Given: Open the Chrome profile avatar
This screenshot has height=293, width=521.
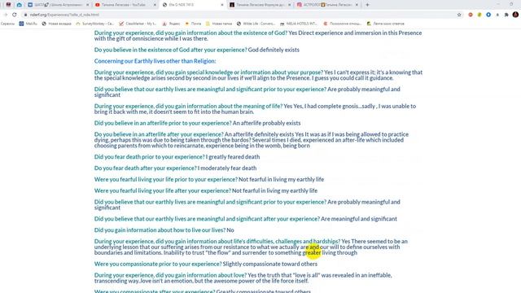Looking at the screenshot, I should (x=515, y=15).
